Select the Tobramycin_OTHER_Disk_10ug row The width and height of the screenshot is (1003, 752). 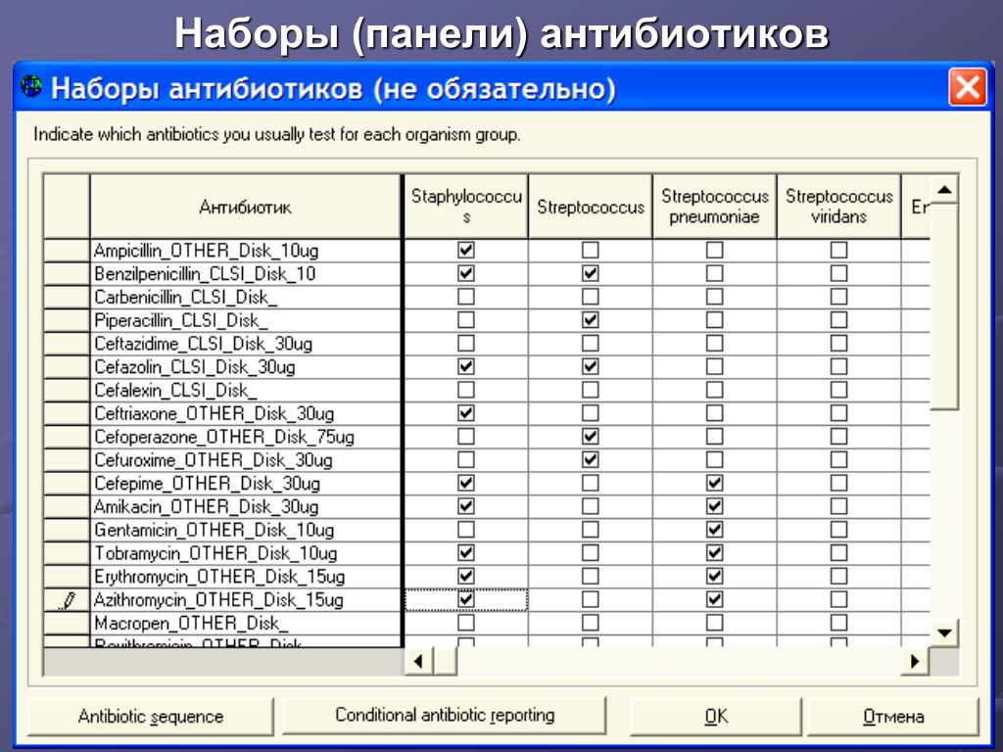pyautogui.click(x=246, y=554)
